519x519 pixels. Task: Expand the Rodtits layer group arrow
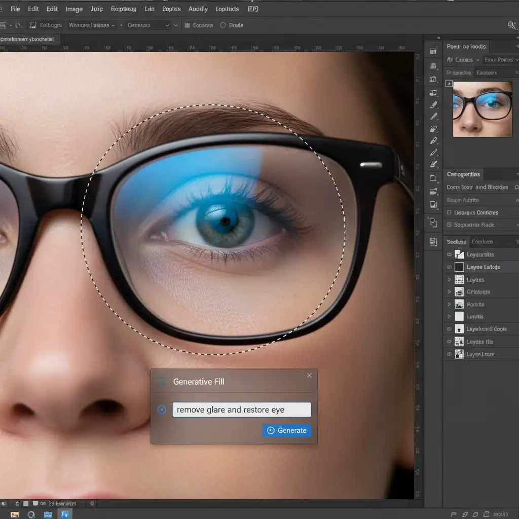[449, 305]
